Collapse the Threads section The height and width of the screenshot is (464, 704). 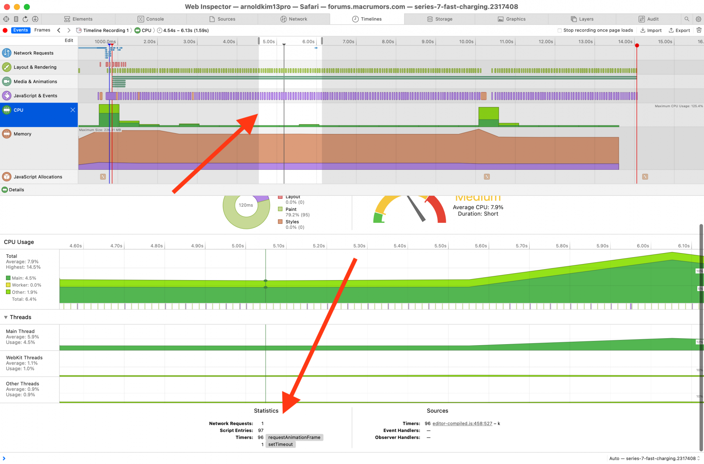tap(6, 317)
